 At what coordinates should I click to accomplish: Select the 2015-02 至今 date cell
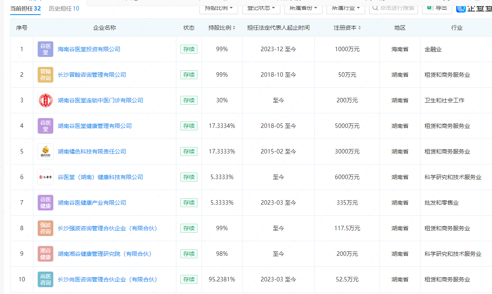[278, 151]
